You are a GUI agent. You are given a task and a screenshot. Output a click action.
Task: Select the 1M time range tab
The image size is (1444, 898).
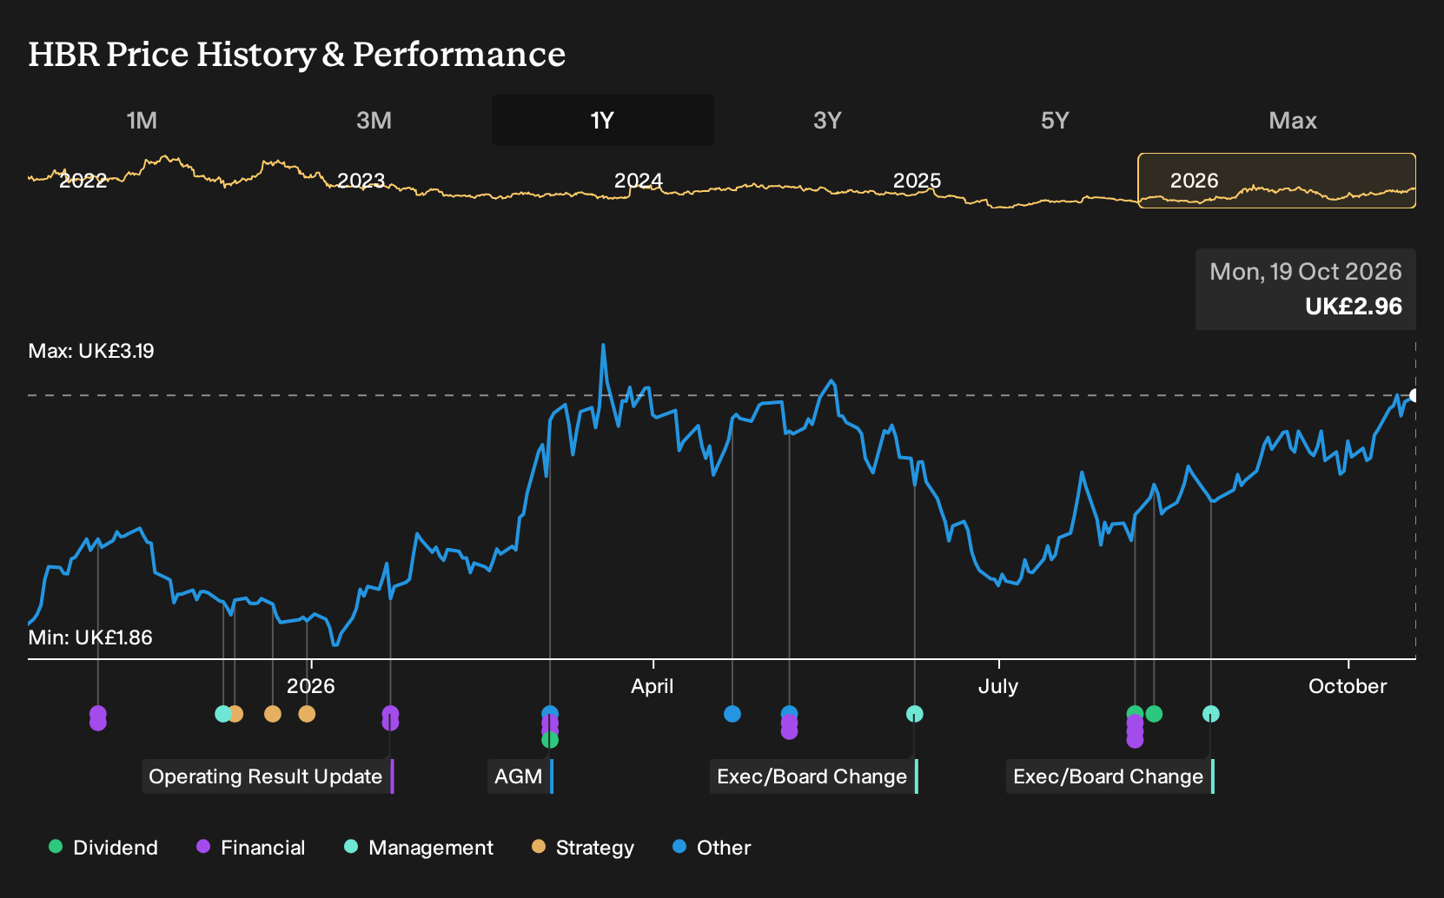(142, 120)
